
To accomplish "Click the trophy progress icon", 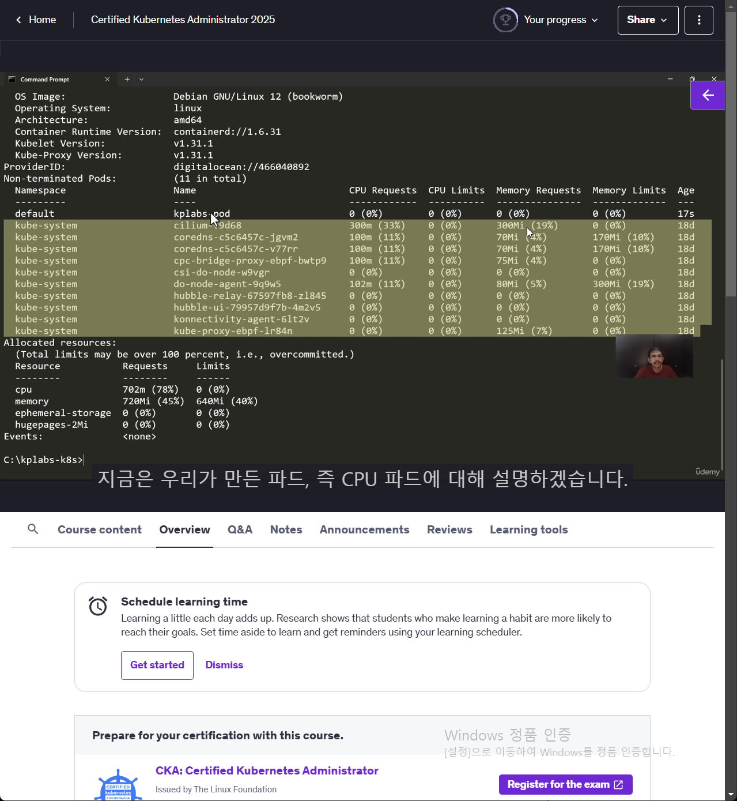I will point(505,20).
